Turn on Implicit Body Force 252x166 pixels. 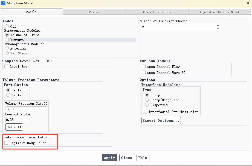click(6, 143)
